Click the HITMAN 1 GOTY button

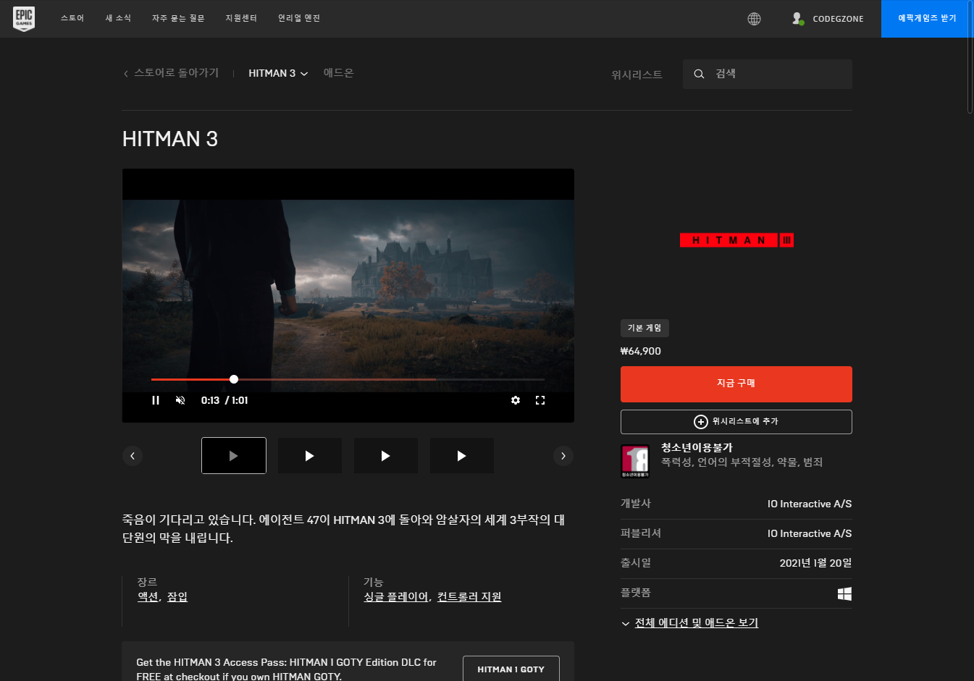511,669
